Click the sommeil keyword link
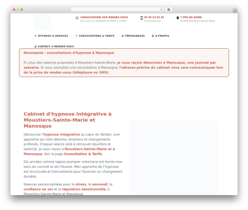The image size is (248, 210). click(x=100, y=184)
